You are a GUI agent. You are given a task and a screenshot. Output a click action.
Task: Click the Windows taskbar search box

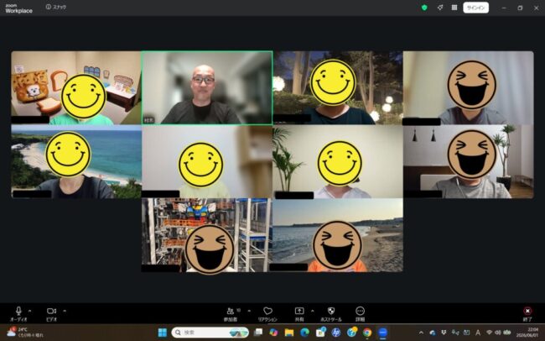coord(210,333)
